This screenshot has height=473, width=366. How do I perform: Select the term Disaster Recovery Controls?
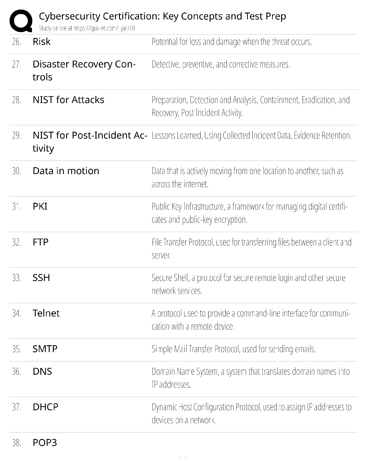coord(84,70)
